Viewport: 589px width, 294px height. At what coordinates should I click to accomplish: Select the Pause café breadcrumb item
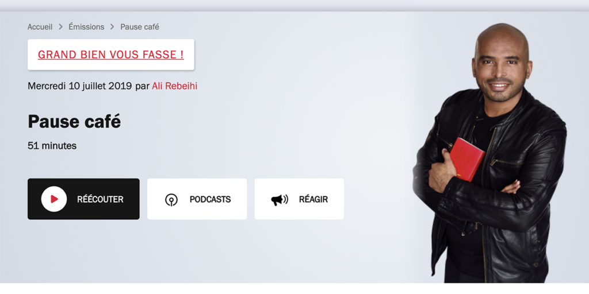[x=140, y=27]
